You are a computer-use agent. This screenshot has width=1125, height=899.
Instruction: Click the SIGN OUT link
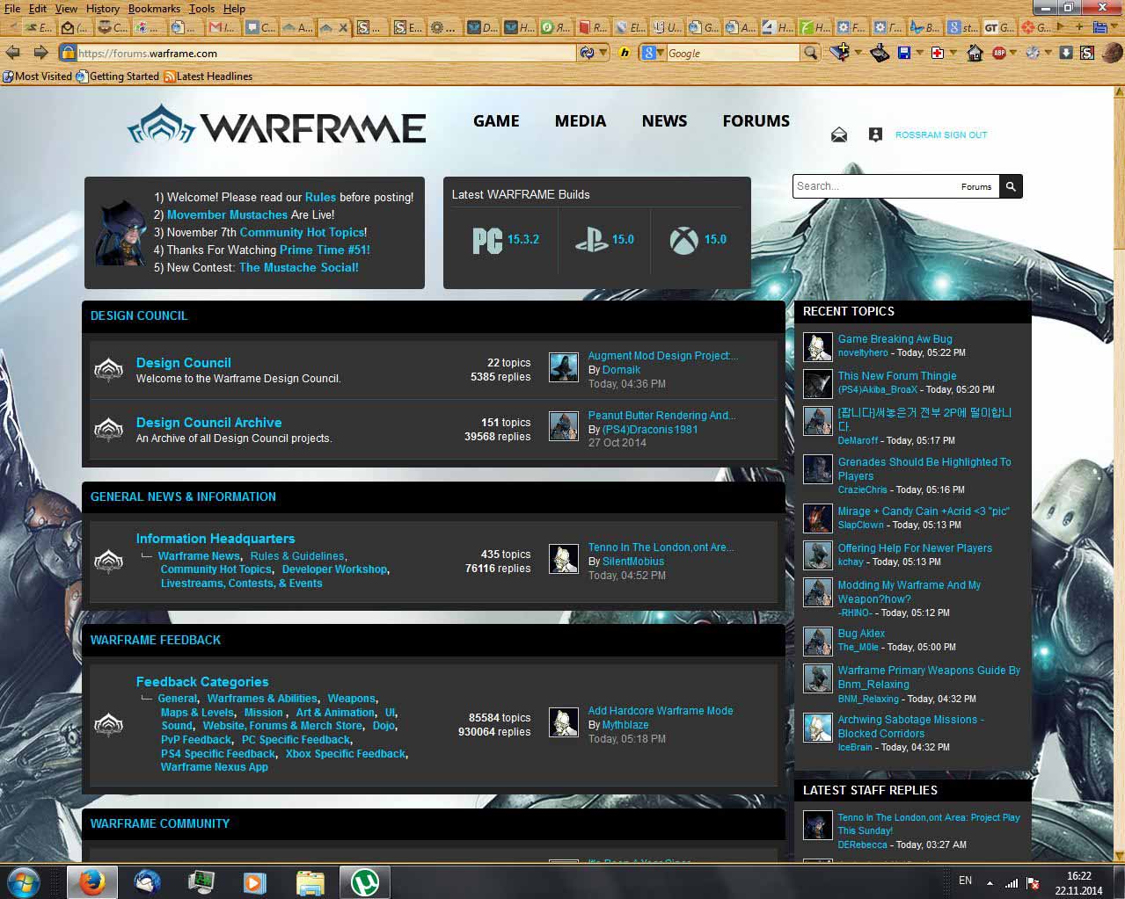[x=965, y=134]
